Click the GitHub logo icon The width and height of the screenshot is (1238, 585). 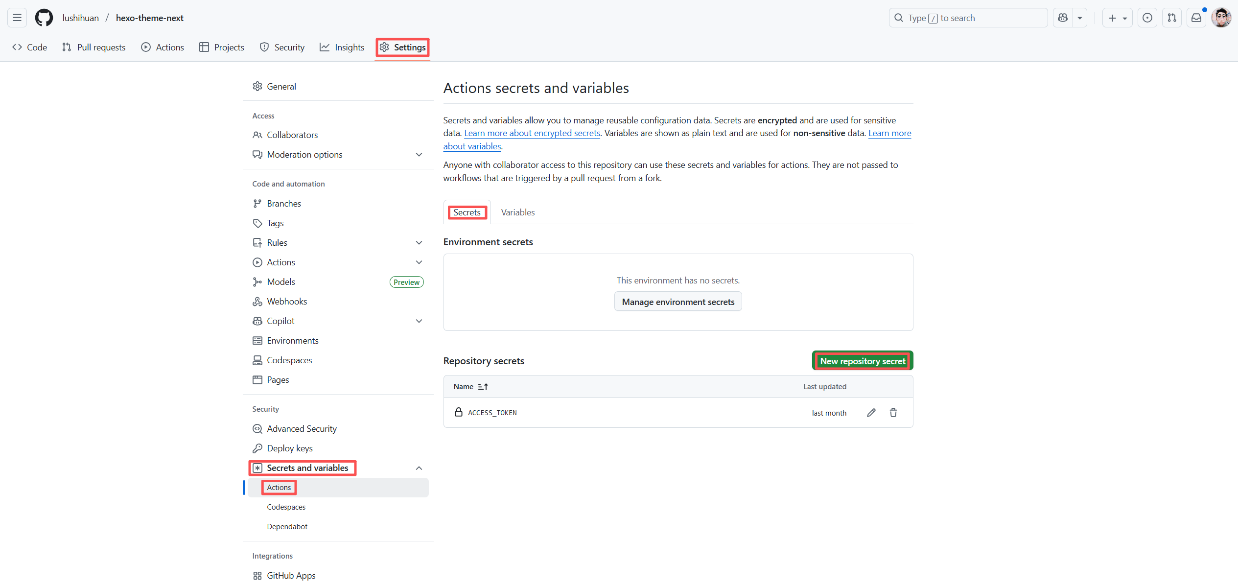[44, 18]
